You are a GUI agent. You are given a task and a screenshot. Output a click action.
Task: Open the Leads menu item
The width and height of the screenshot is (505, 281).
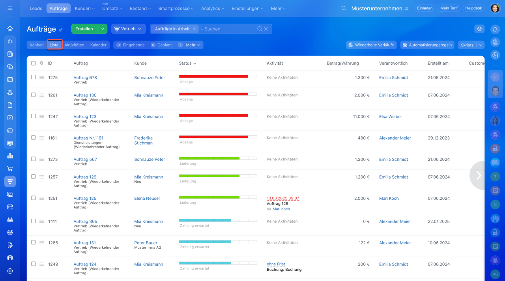click(x=36, y=8)
